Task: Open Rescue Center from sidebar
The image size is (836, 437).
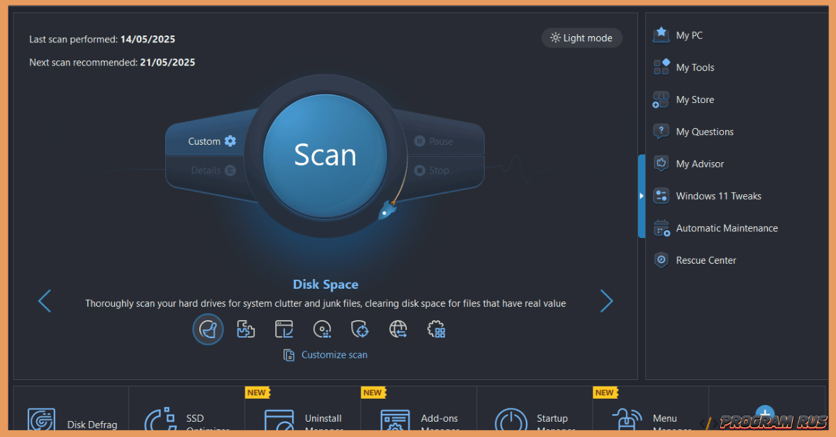Action: 706,260
